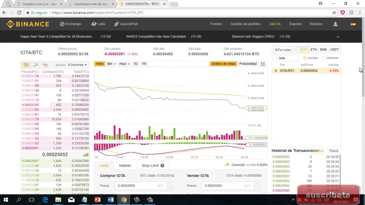Click the last price signal bars icon
Viewport: 365px width, 205px height.
(86, 155)
